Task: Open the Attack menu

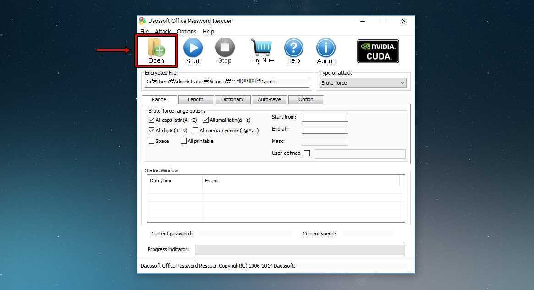Action: click(x=163, y=31)
